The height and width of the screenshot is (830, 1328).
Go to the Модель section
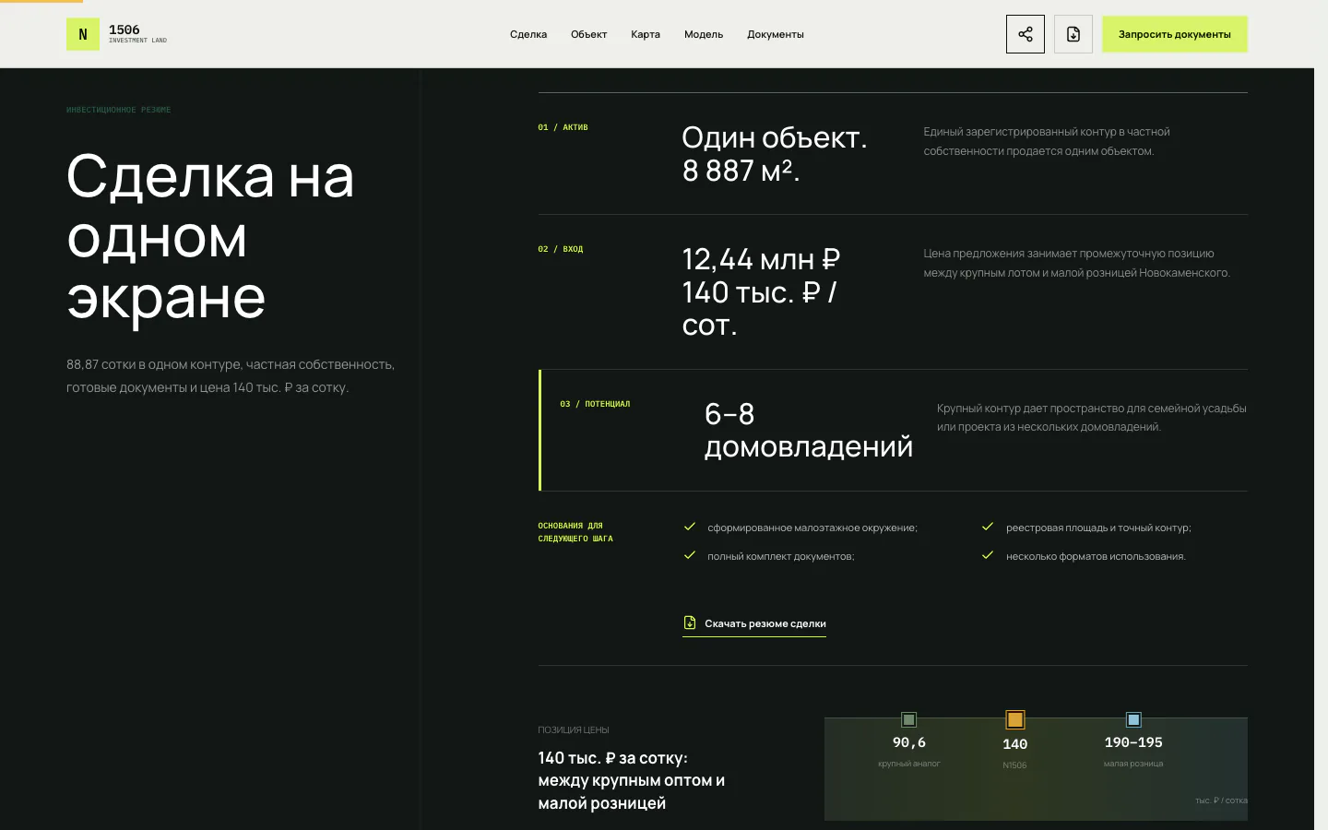pos(704,34)
